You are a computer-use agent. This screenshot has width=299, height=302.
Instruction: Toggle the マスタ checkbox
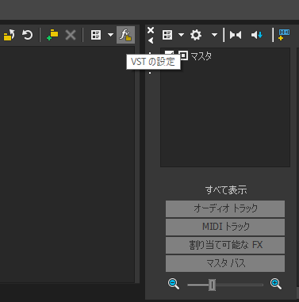click(x=170, y=54)
